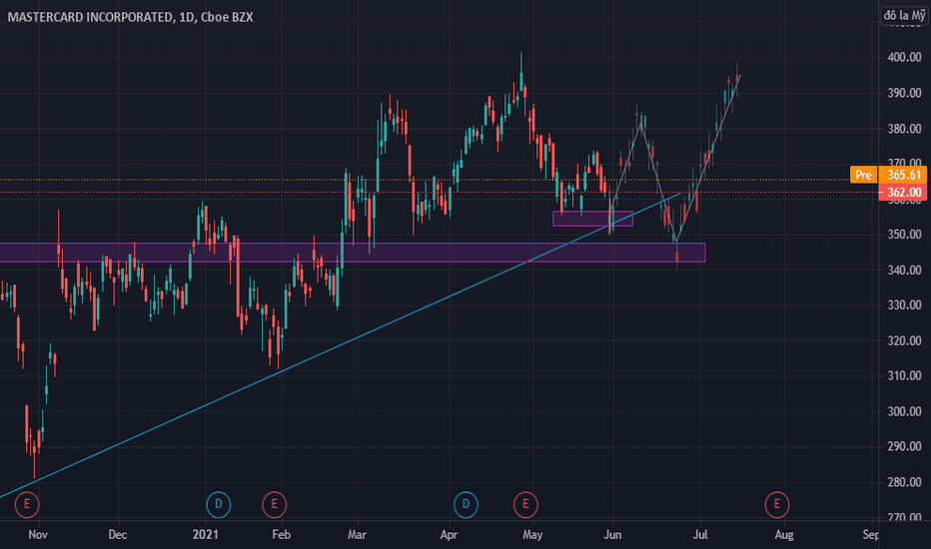Click the Dec label on time axis
The height and width of the screenshot is (549, 931).
click(118, 535)
